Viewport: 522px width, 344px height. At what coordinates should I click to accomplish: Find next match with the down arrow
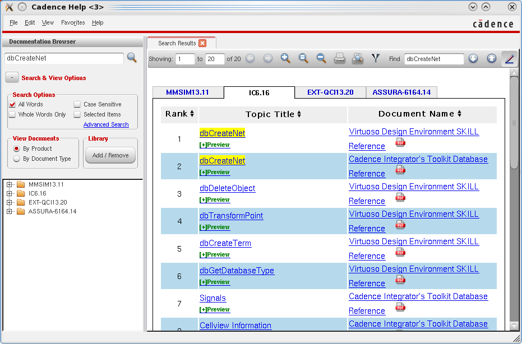(x=473, y=58)
